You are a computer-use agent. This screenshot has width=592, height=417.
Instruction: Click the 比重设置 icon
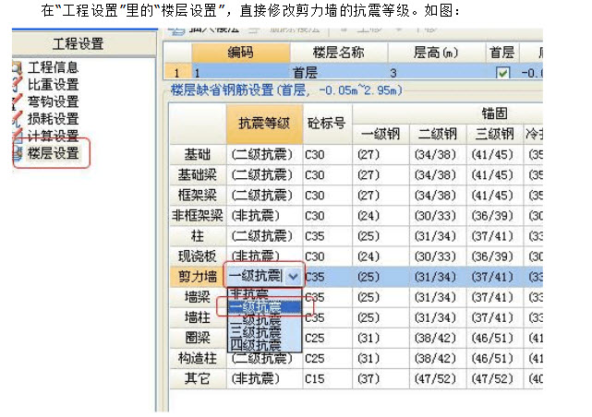pos(17,85)
